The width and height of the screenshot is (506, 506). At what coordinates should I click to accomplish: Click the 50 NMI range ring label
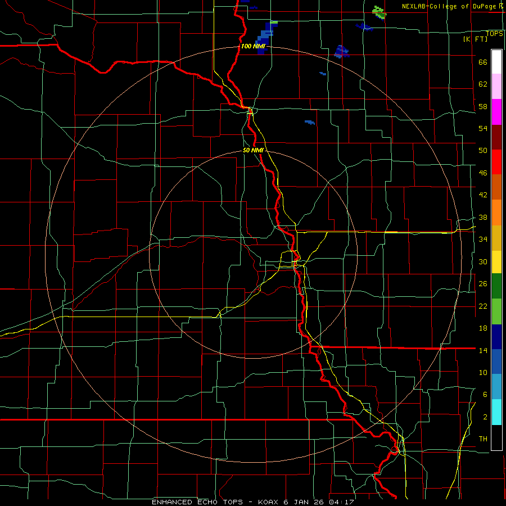[x=253, y=150]
